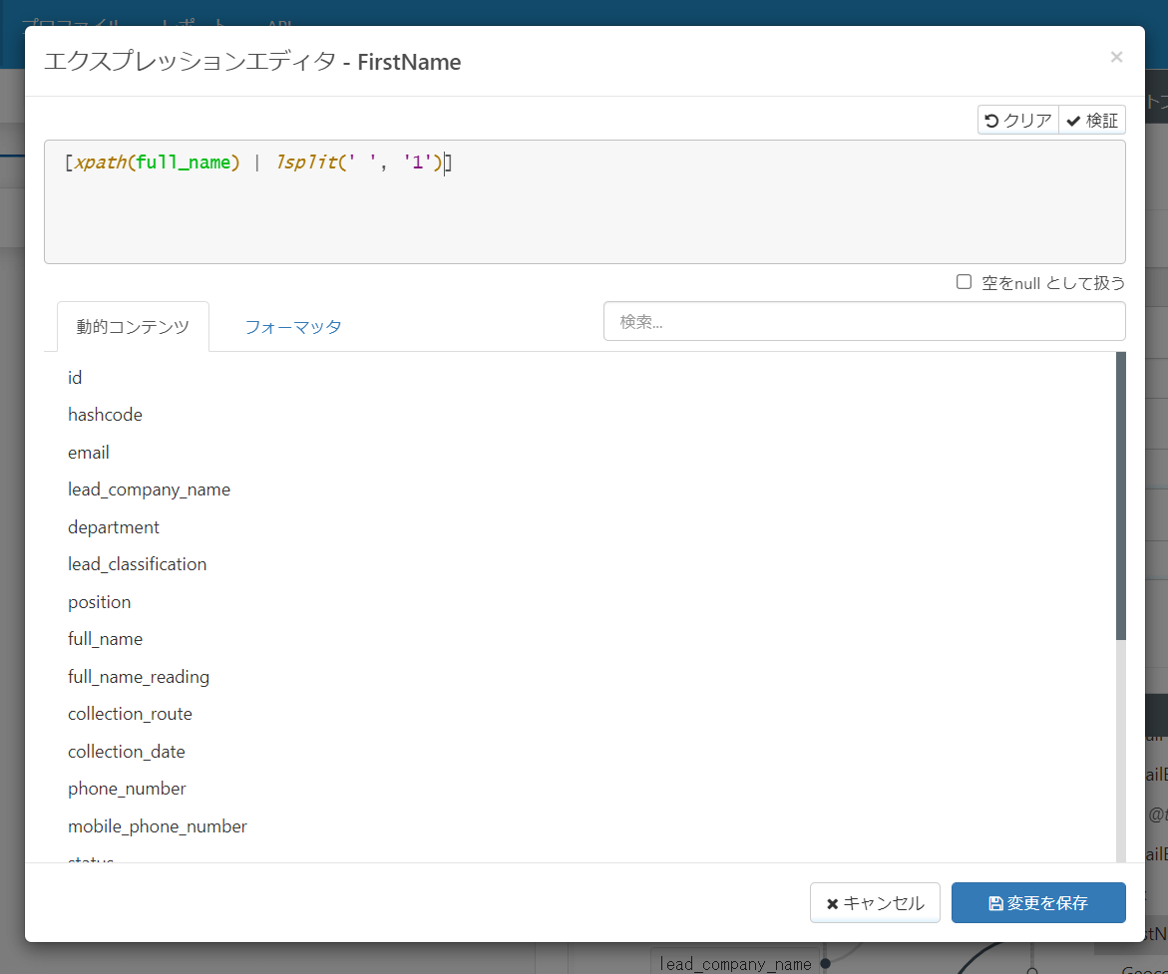This screenshot has height=974, width=1168.
Task: Save changes with 変更を保存 button
Action: click(1038, 903)
